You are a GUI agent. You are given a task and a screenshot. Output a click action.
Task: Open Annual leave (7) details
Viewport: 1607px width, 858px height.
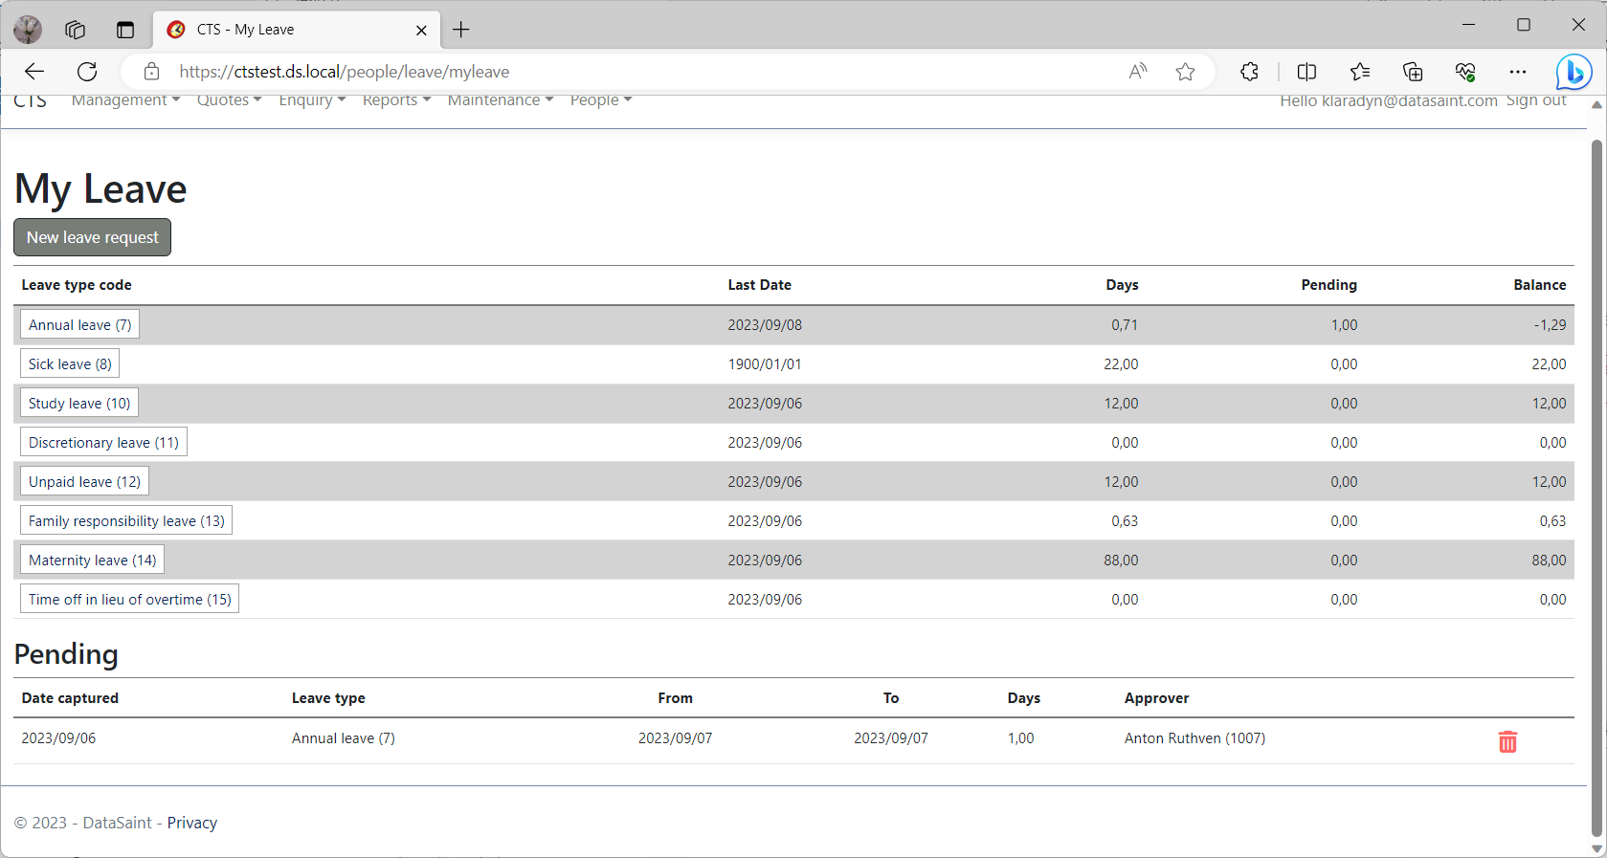coord(80,324)
